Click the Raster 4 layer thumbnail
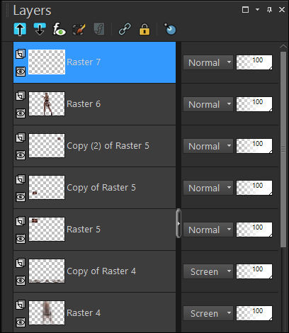Viewport: 289px width, 333px height. pos(47,312)
